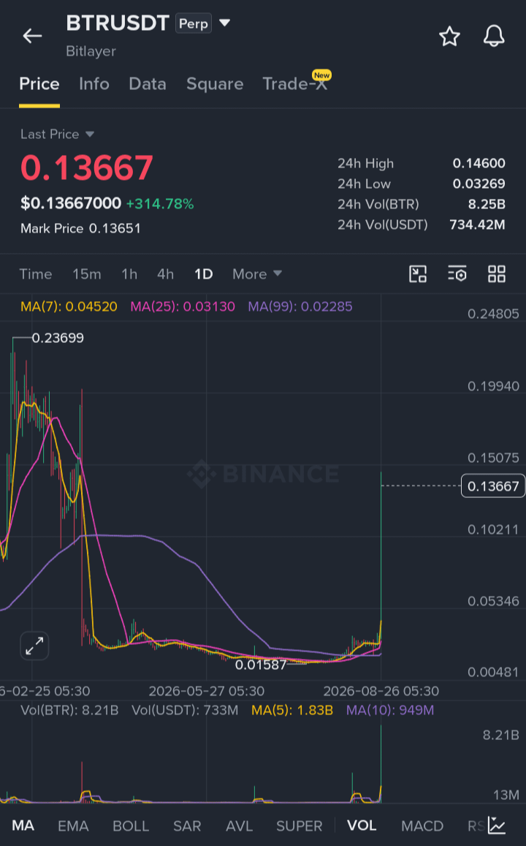Toggle the SAR indicator
This screenshot has width=526, height=846.
(x=187, y=826)
